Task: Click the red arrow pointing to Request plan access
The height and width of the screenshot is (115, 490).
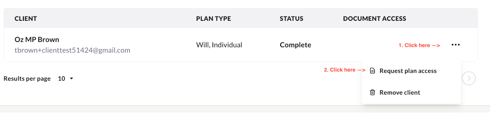Action: pos(362,70)
